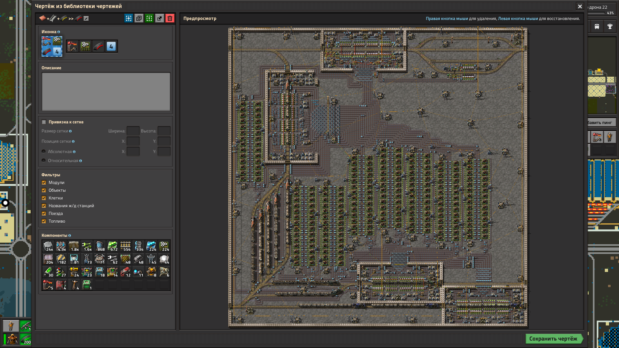619x348 pixels.
Task: Click the radar component showing 6
Action: click(x=164, y=272)
